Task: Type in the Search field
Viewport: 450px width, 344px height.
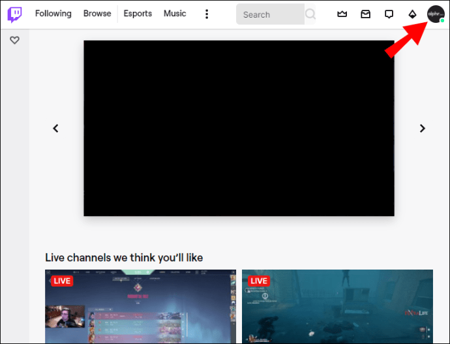Action: pyautogui.click(x=269, y=14)
